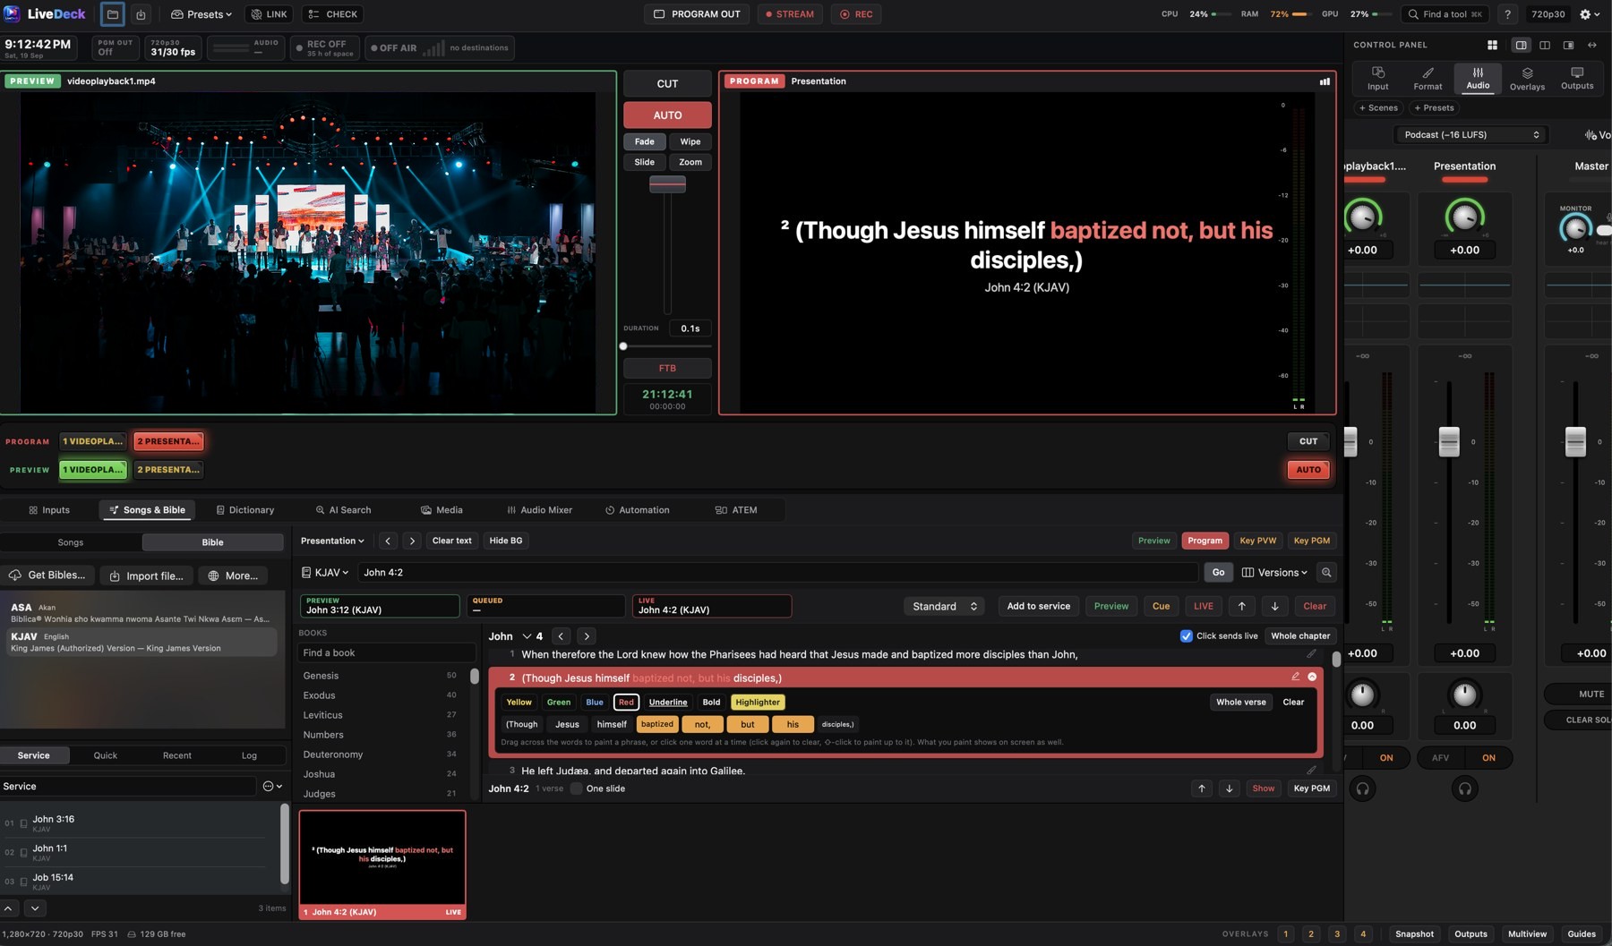Screen dimensions: 1612x946
Task: Switch to the AI Search tab
Action: tap(343, 510)
